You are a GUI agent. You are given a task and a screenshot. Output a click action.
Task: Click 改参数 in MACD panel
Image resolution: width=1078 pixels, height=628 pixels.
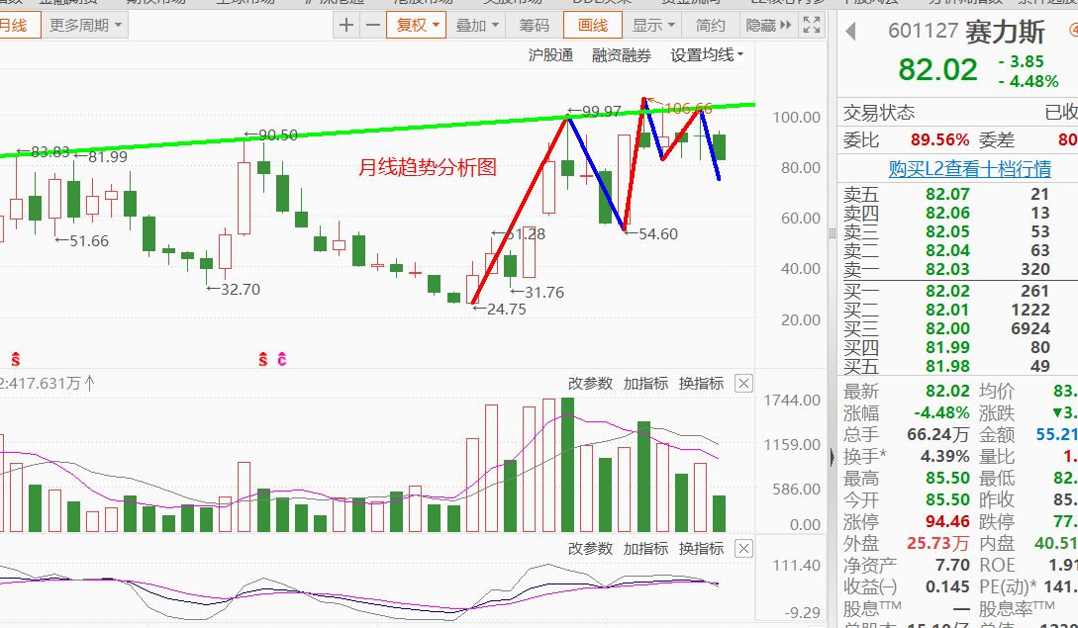point(590,548)
